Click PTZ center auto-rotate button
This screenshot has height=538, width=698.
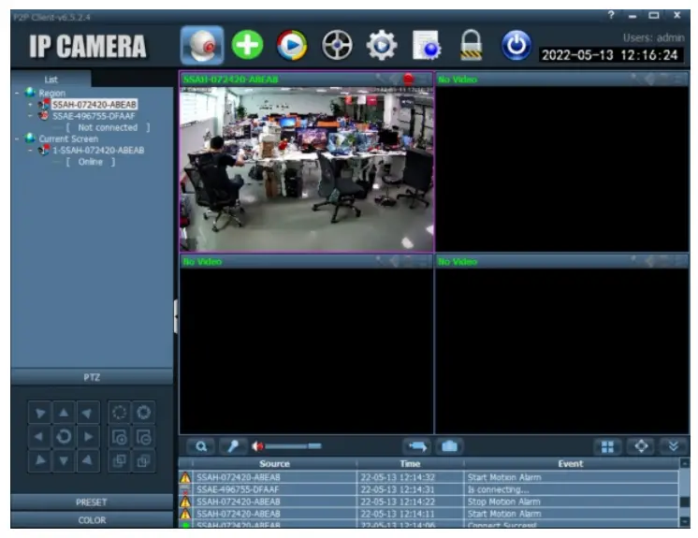click(x=65, y=437)
